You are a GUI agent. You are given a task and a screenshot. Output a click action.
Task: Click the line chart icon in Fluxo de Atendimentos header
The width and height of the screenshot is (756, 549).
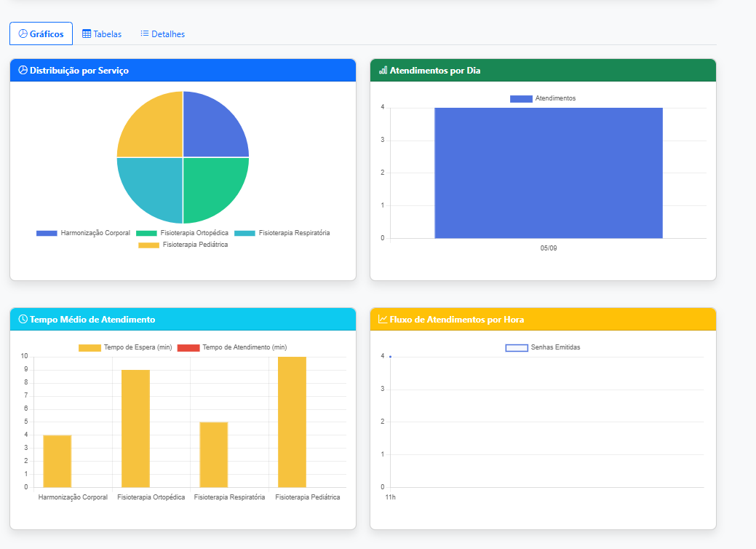click(383, 320)
